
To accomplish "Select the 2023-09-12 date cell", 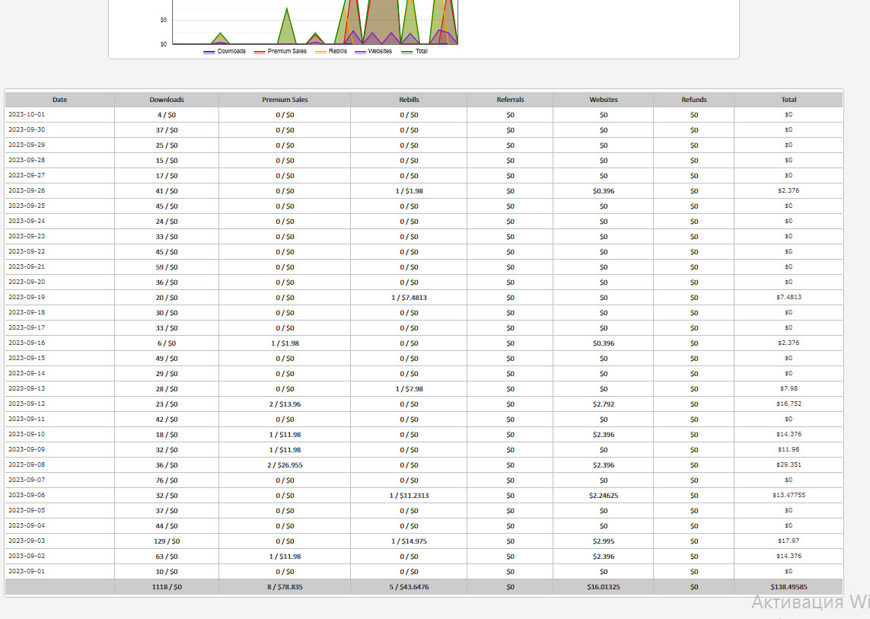I will coord(60,404).
